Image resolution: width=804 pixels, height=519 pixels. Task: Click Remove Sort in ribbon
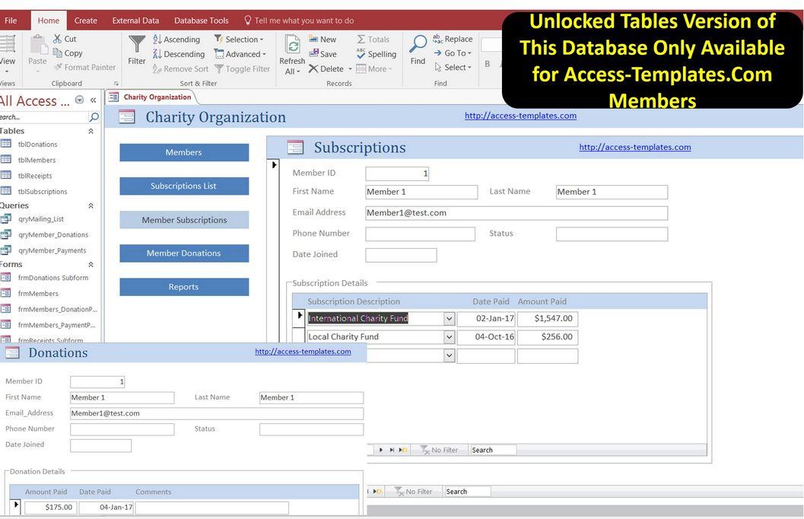tap(180, 68)
